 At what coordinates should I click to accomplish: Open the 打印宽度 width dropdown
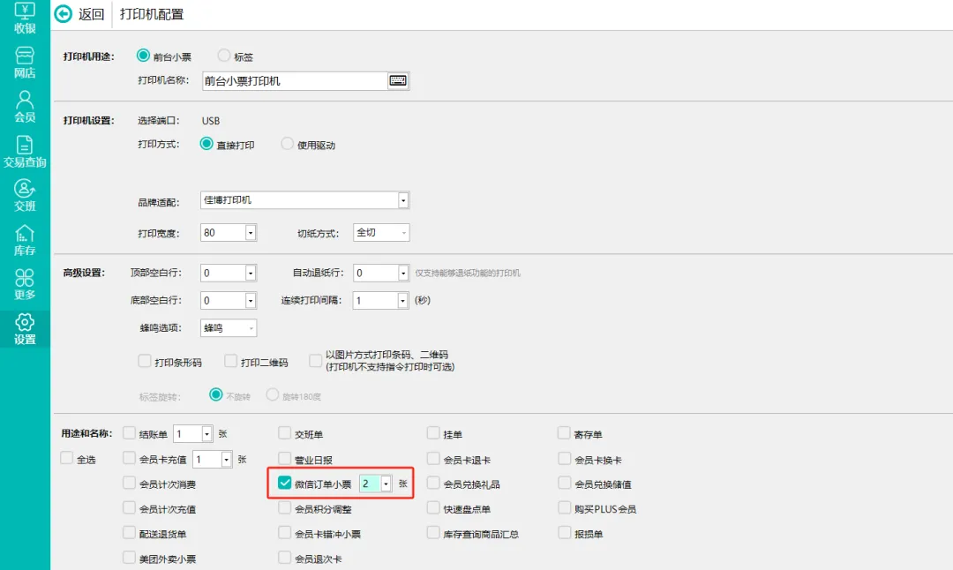coord(251,233)
